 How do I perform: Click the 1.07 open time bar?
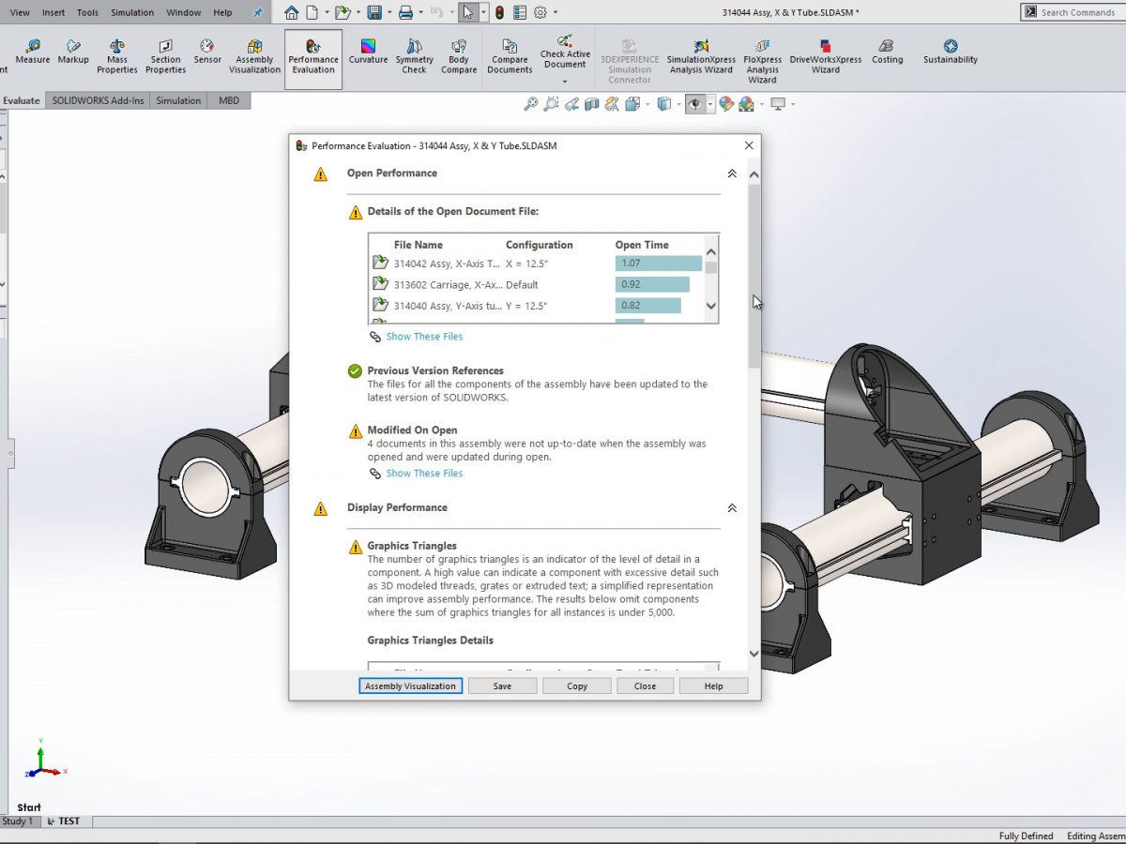tap(659, 264)
